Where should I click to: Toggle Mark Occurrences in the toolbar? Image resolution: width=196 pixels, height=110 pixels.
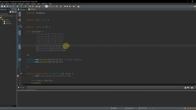click(x=47, y=6)
